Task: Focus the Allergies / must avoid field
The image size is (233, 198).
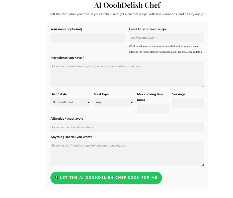Action: (x=127, y=127)
